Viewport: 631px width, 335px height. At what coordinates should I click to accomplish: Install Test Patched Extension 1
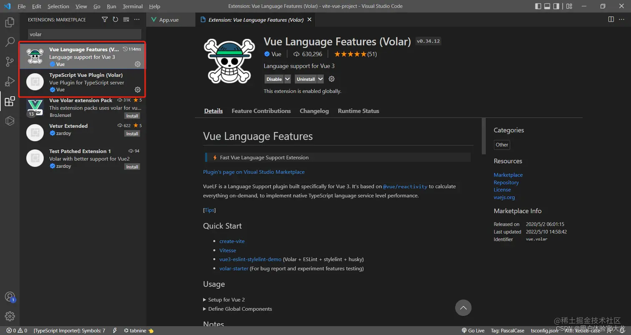(x=132, y=166)
